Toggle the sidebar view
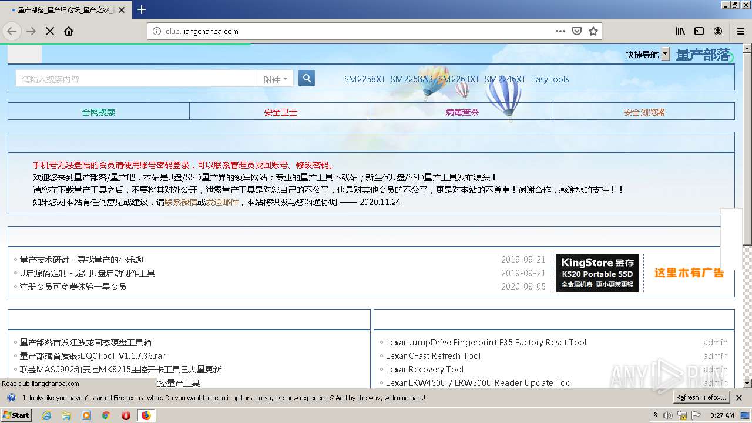This screenshot has height=423, width=752. pyautogui.click(x=699, y=31)
